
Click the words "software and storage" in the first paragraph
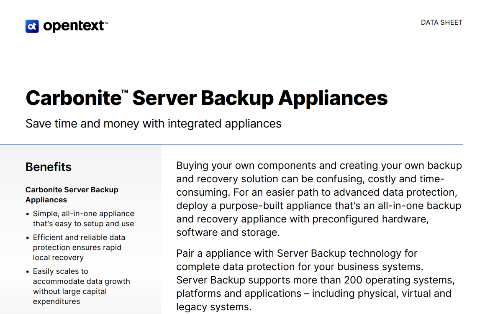(x=227, y=232)
